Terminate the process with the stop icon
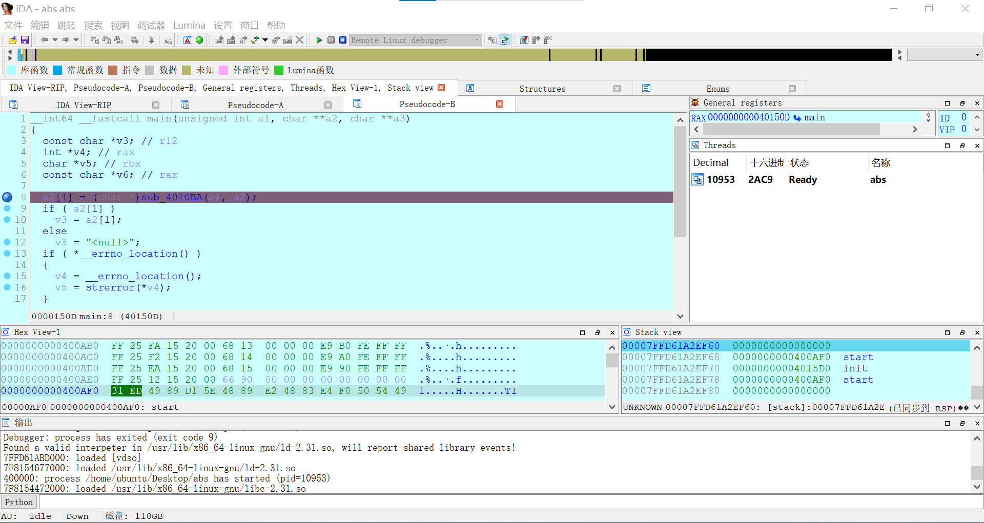The width and height of the screenshot is (984, 523). coord(343,40)
